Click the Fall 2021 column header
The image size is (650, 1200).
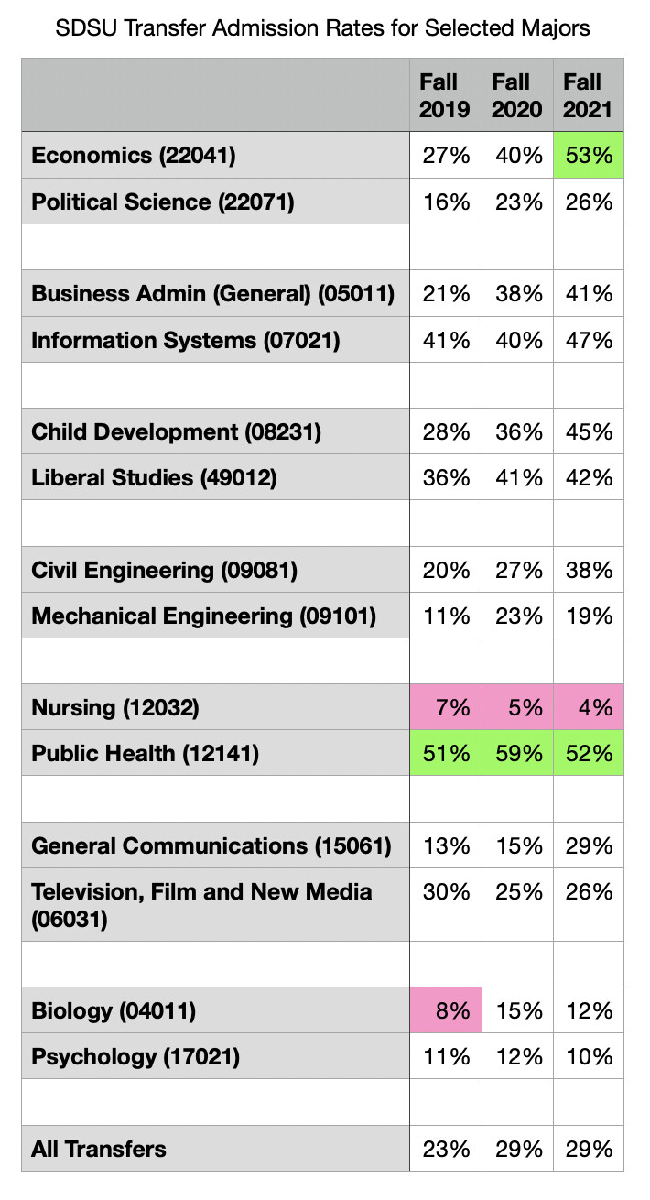[x=588, y=96]
